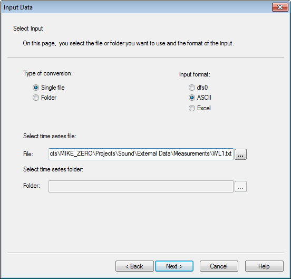291x279 pixels.
Task: Click the Folder path text box
Action: click(x=141, y=186)
